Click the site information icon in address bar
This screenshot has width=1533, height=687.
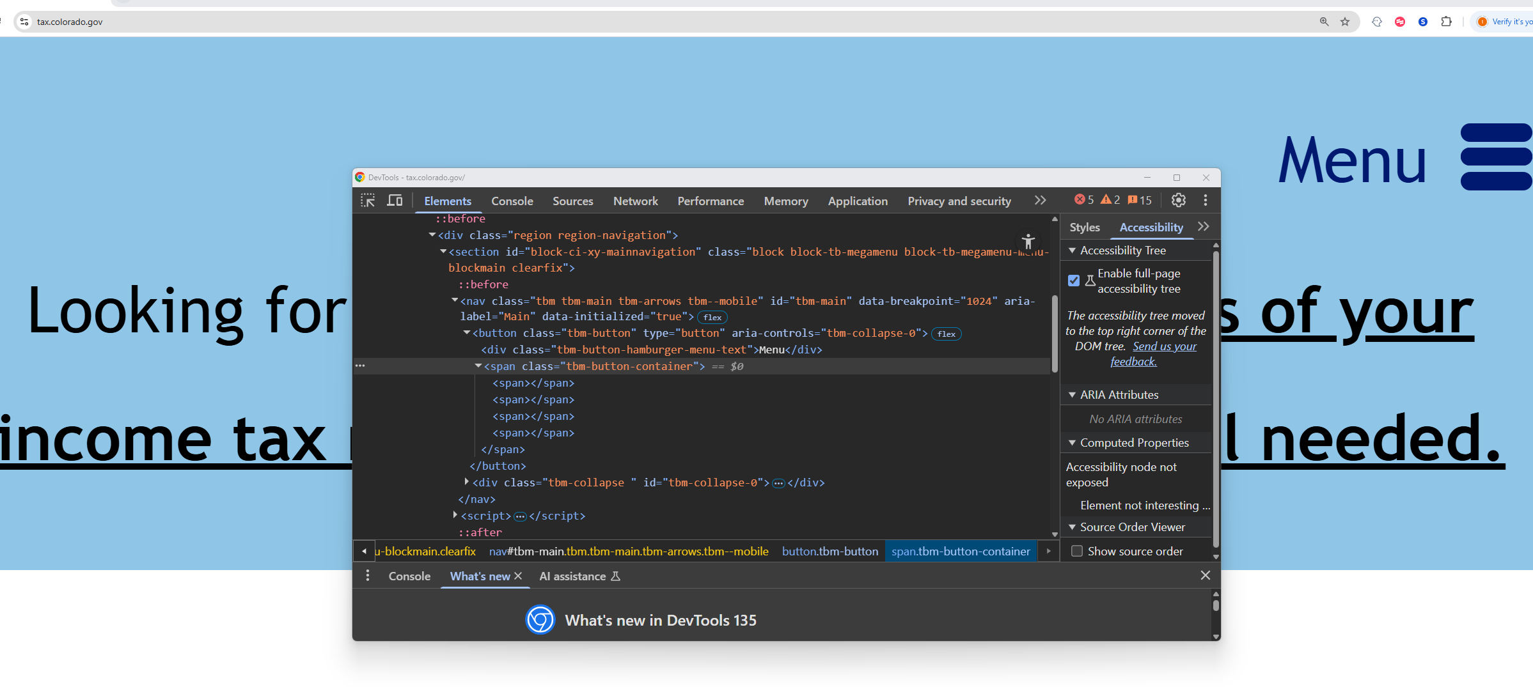tap(24, 22)
